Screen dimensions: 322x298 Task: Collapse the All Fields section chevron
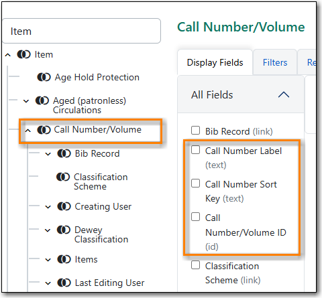(284, 95)
